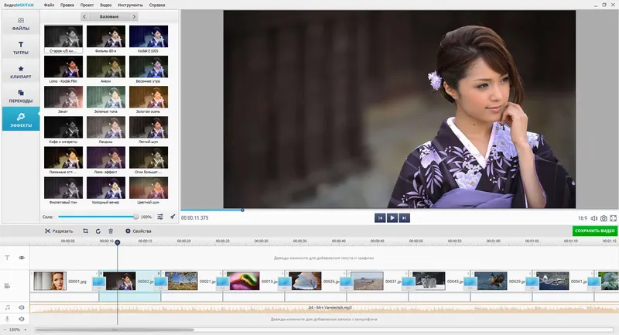Click the green Сохранить видео button
This screenshot has width=619, height=335.
click(x=594, y=231)
